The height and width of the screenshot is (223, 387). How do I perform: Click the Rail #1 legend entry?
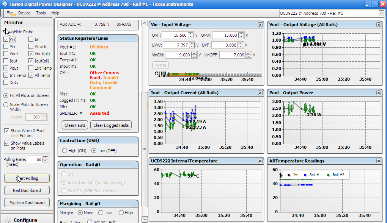coord(313,175)
